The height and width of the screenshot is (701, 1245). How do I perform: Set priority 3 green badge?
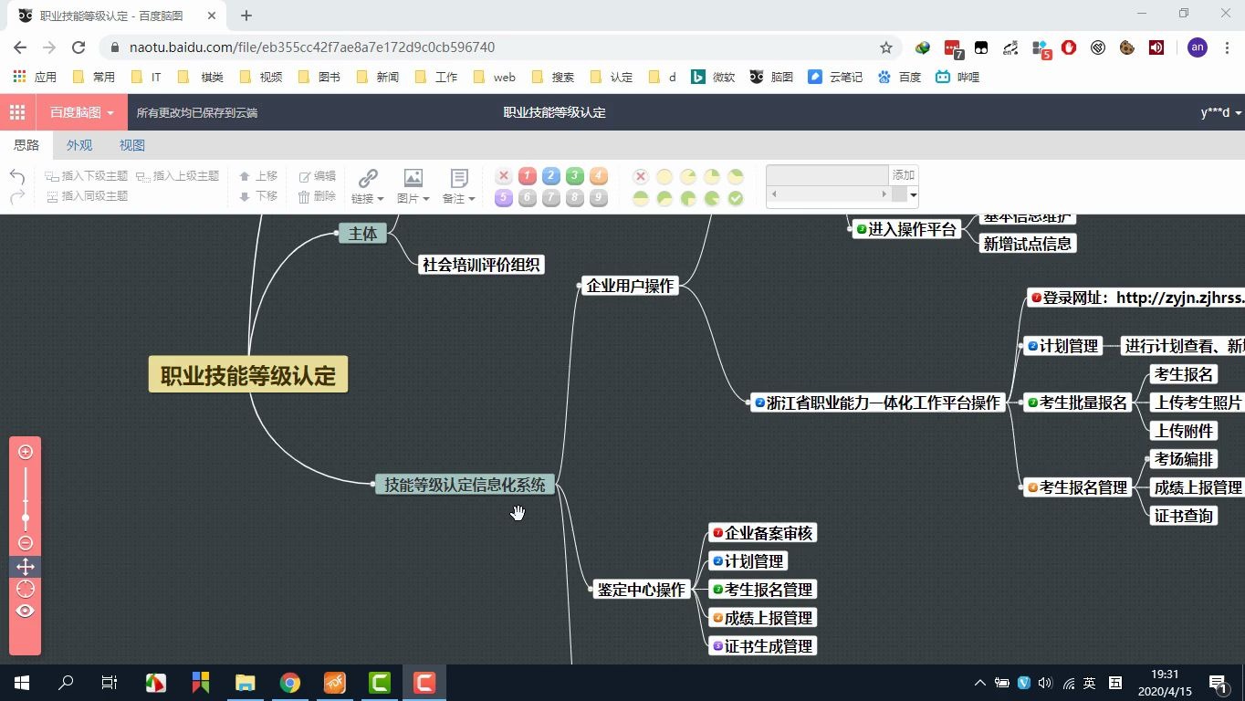coord(574,176)
